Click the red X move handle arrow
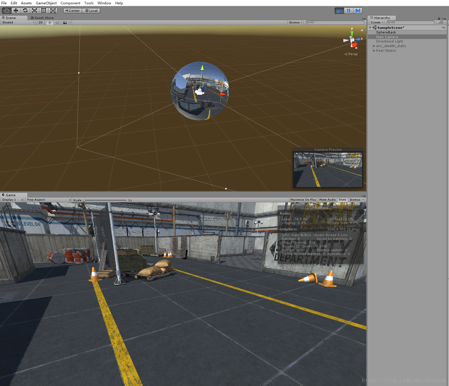449x386 pixels. (x=222, y=94)
